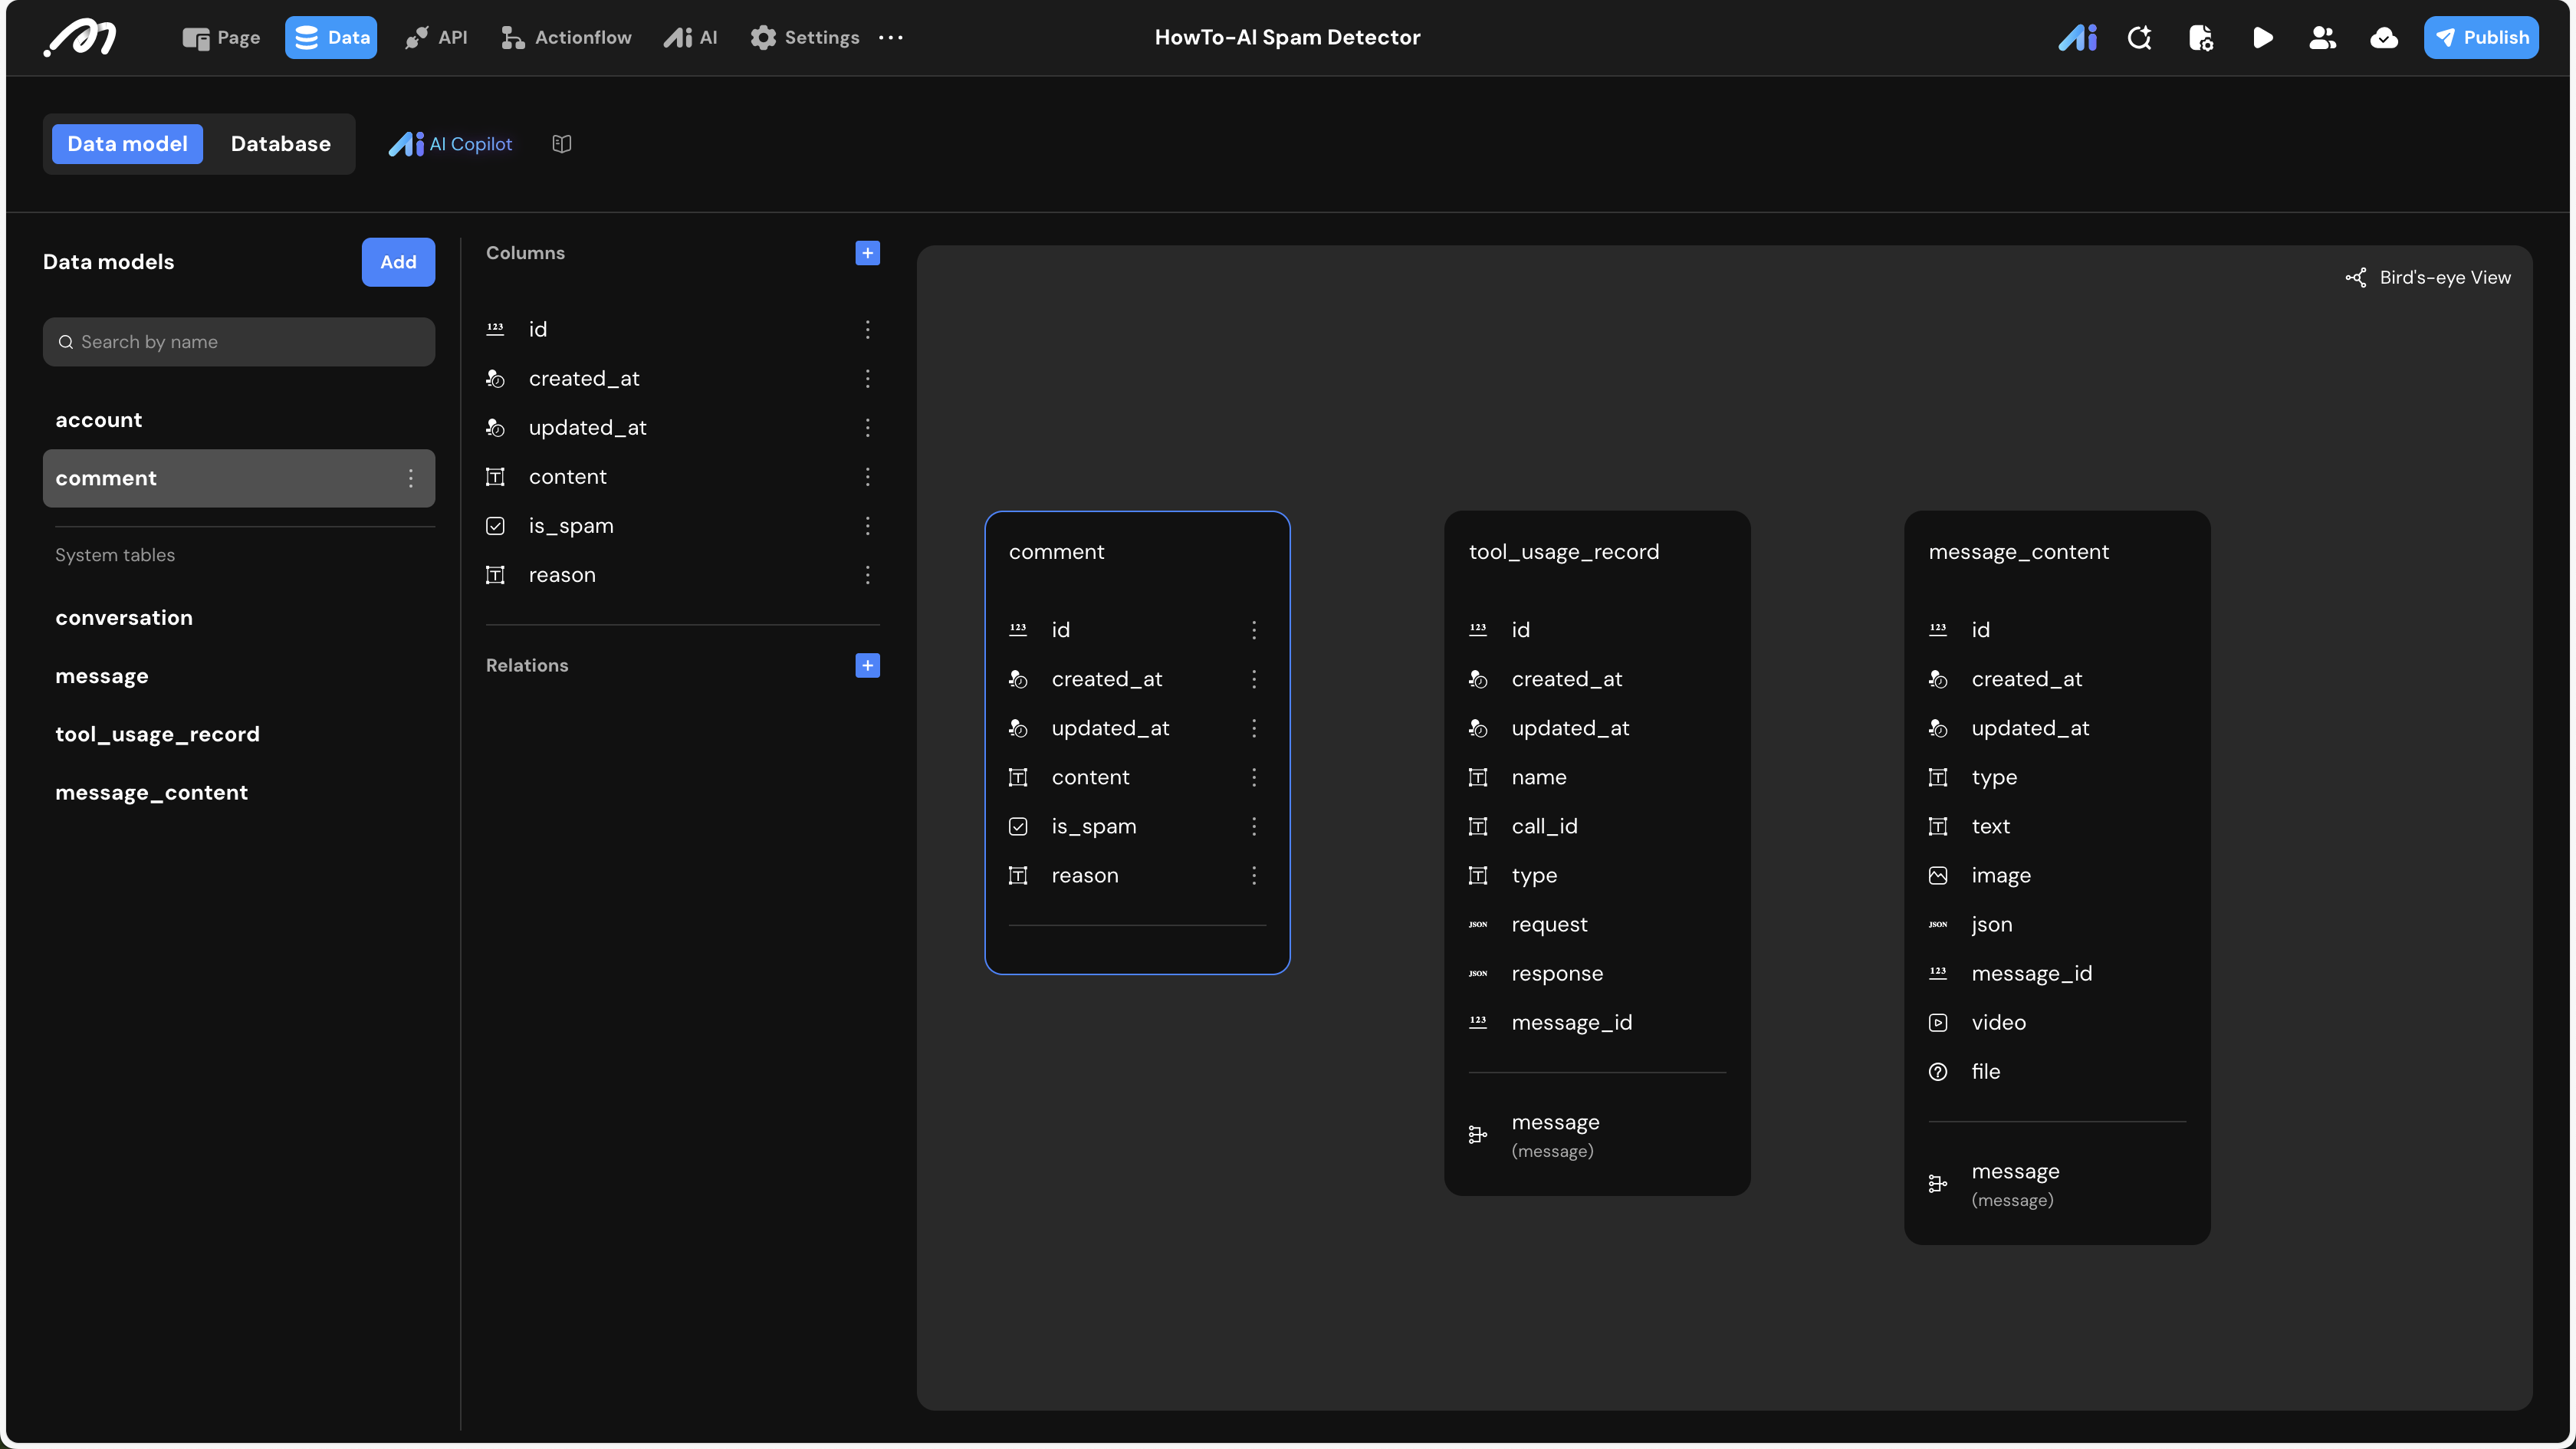
Task: Open the AI assistant icon in top bar
Action: click(x=2077, y=37)
